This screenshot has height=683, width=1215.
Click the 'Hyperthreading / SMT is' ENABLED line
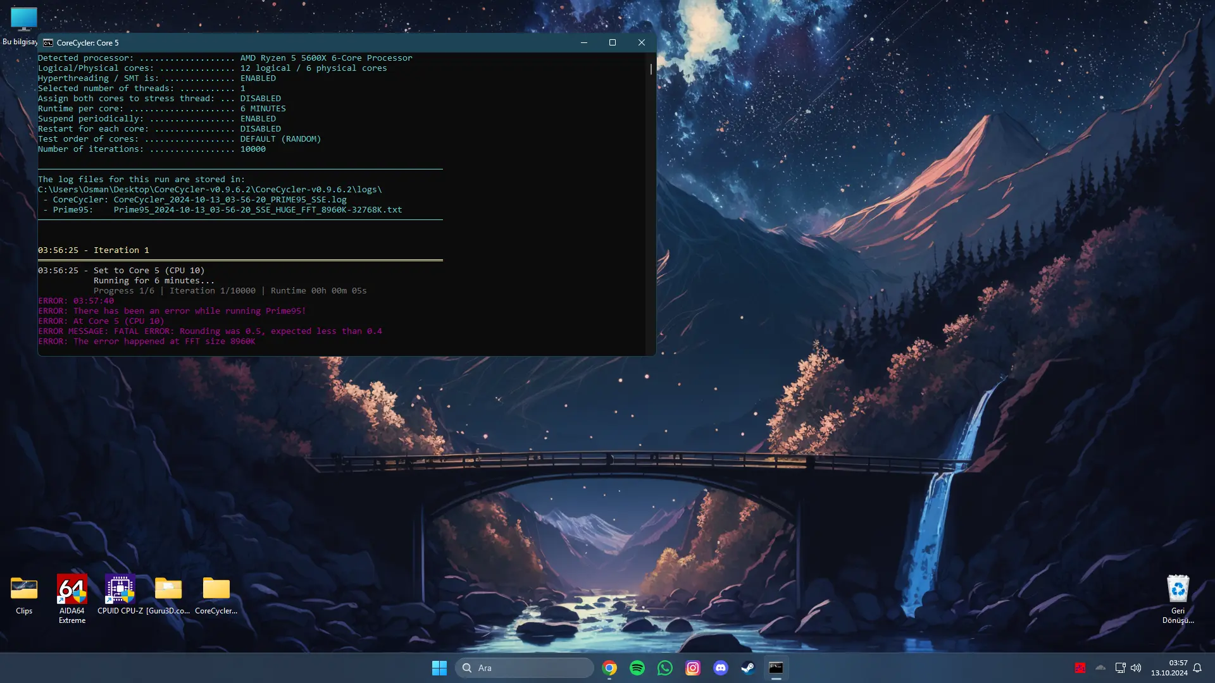[x=157, y=78]
